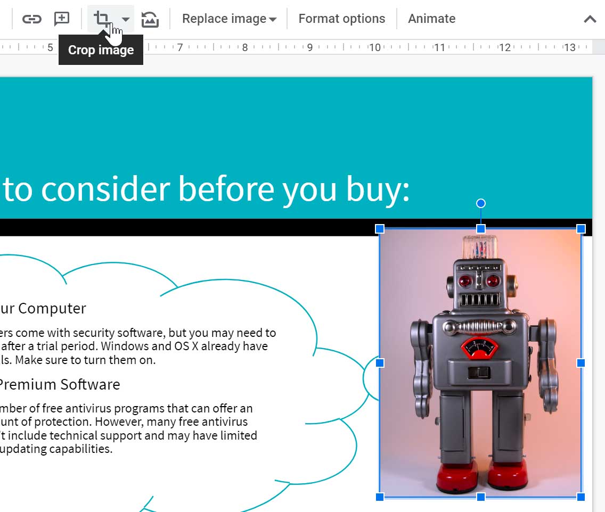Image resolution: width=605 pixels, height=512 pixels.
Task: Click the Insert link icon
Action: pyautogui.click(x=31, y=19)
